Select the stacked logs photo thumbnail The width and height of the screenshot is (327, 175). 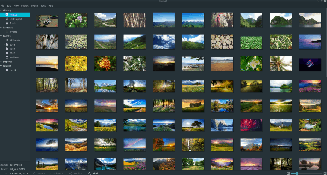pyautogui.click(x=222, y=41)
